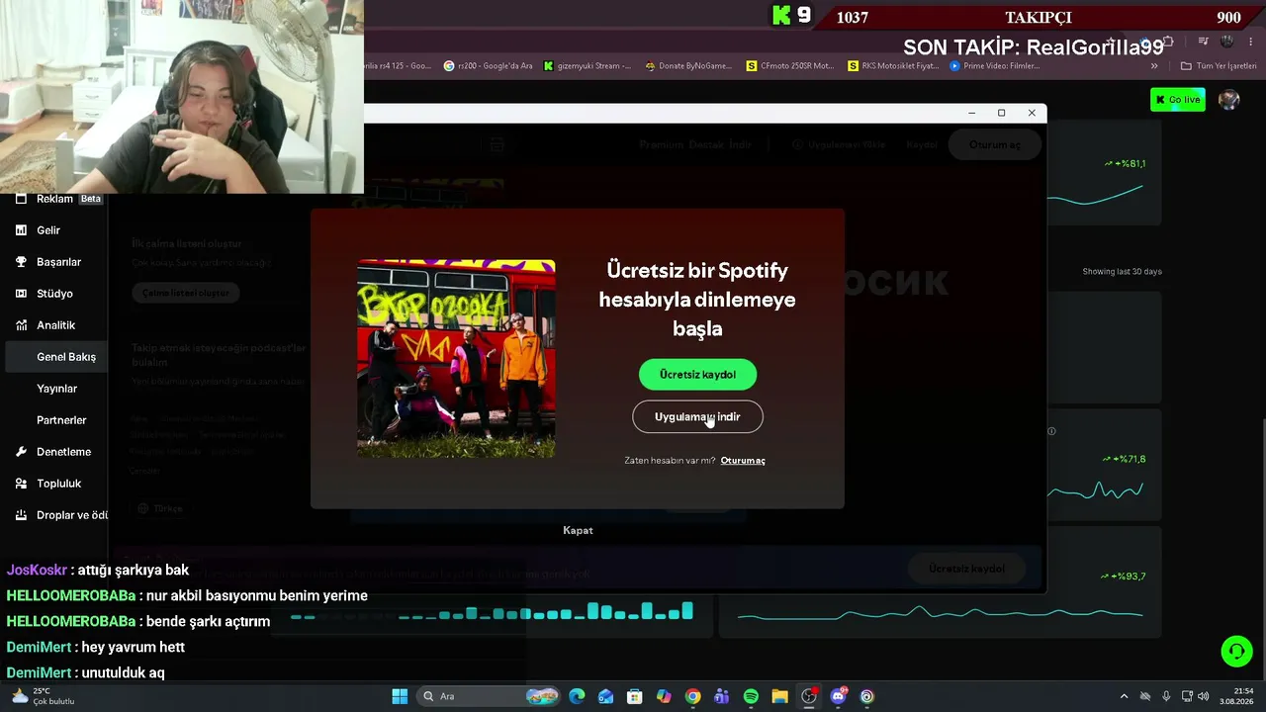
Task: Click the green Ücretsiz kaydol button in the dialog
Action: point(697,375)
